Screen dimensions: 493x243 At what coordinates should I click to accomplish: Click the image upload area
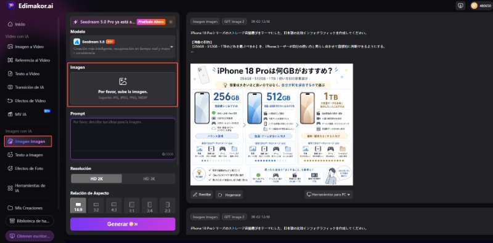tap(123, 89)
